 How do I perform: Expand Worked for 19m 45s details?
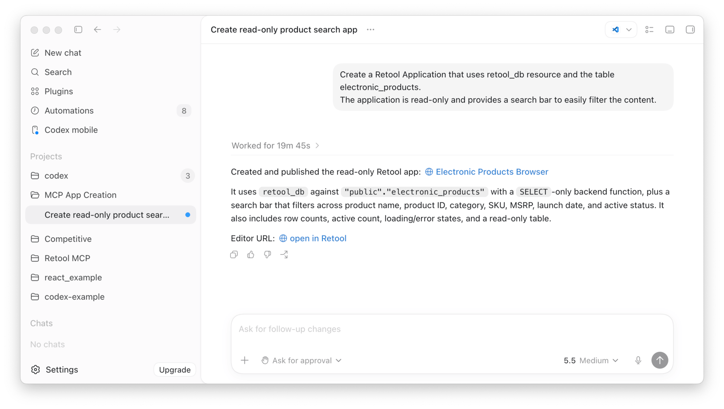click(x=276, y=146)
